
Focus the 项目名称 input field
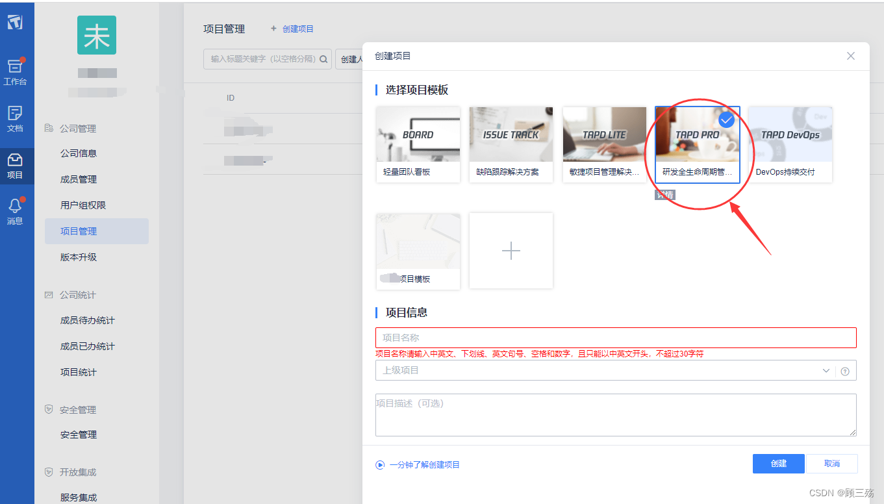(x=616, y=338)
